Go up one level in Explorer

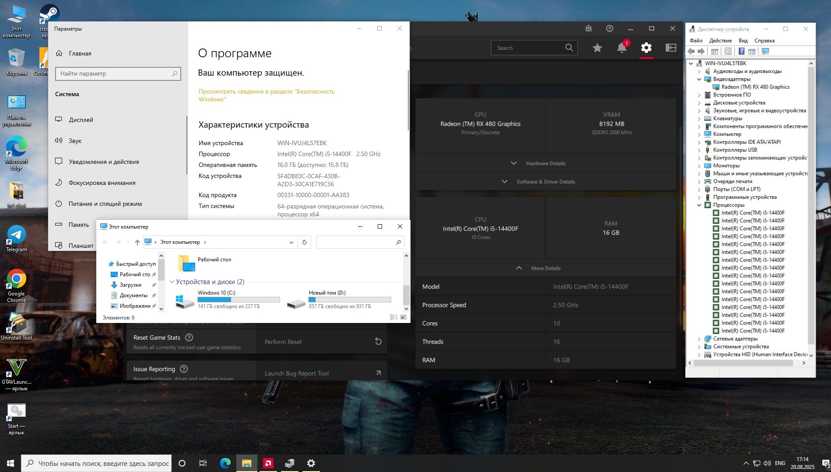tap(137, 242)
